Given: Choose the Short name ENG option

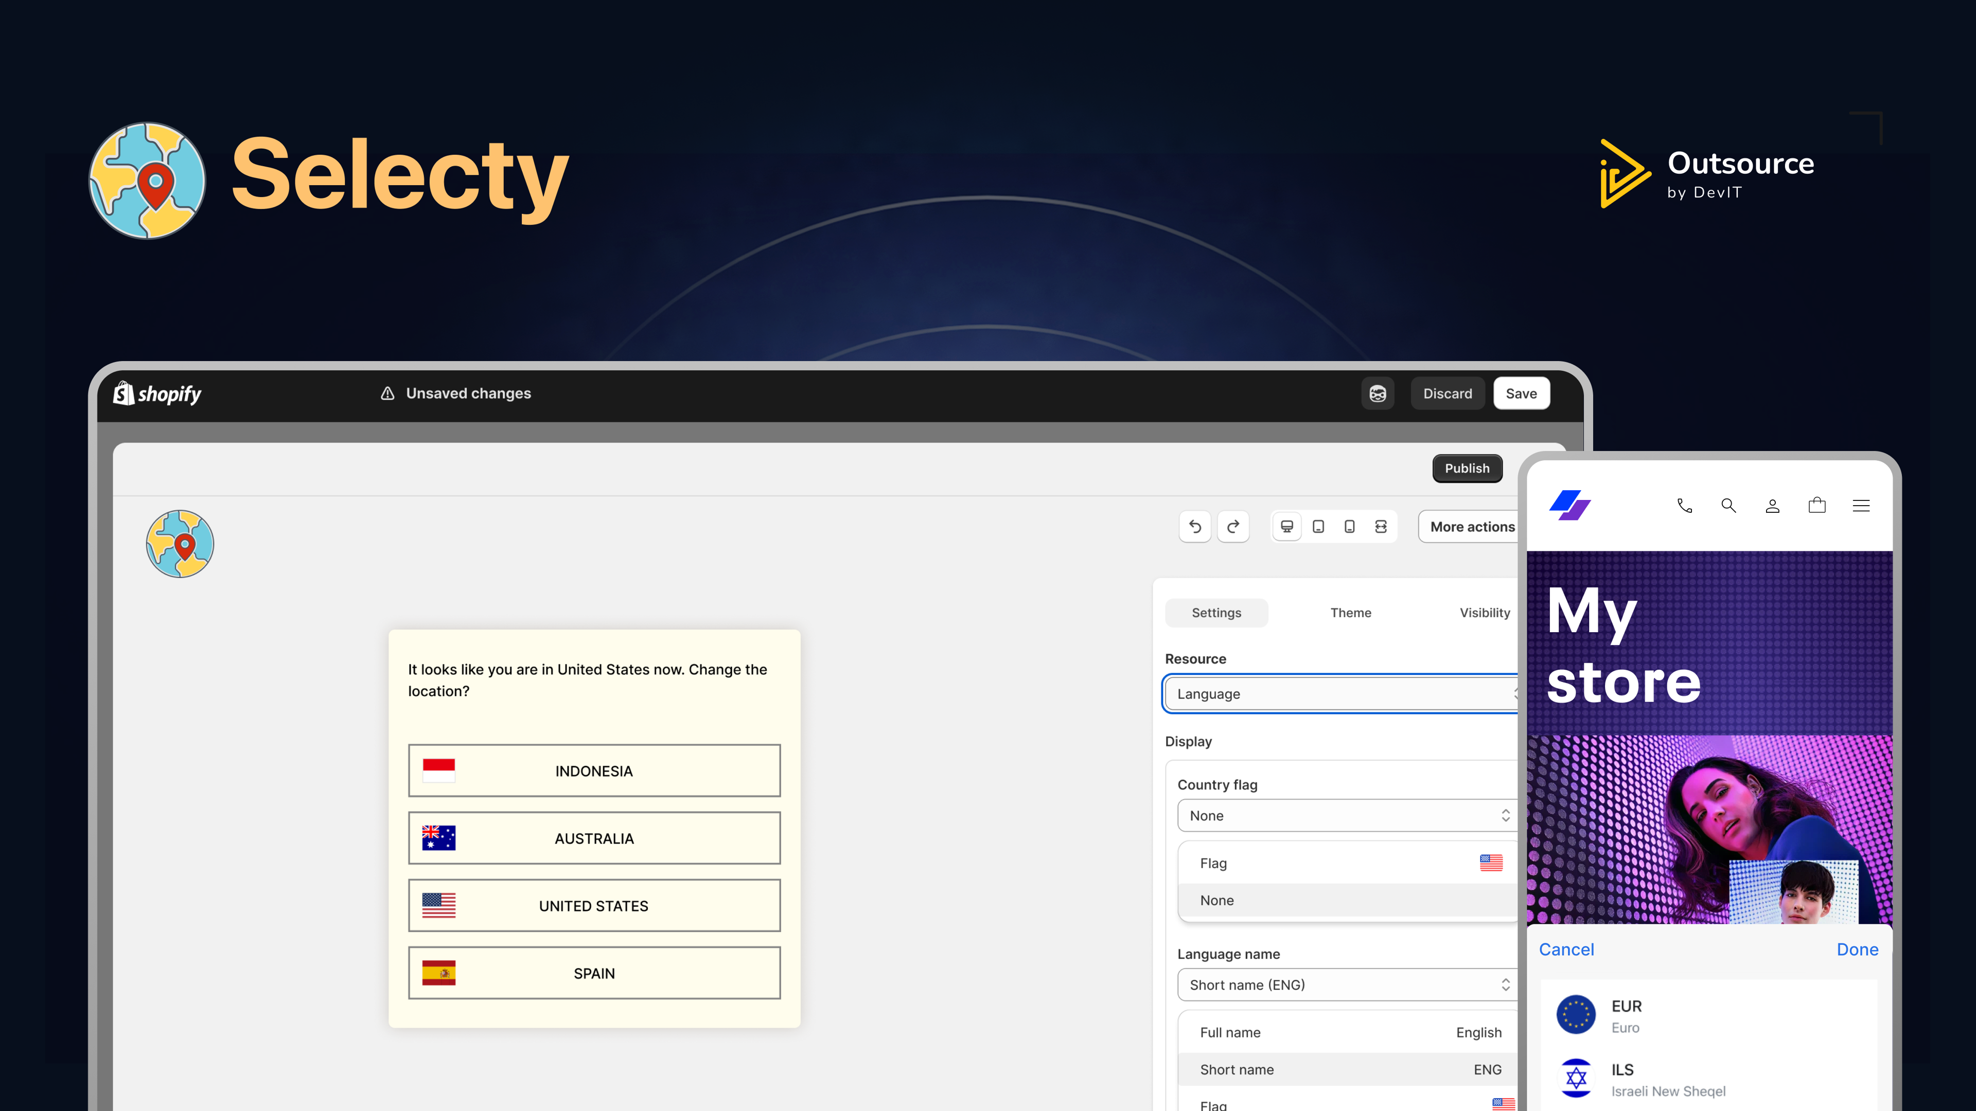Looking at the screenshot, I should pos(1349,1070).
